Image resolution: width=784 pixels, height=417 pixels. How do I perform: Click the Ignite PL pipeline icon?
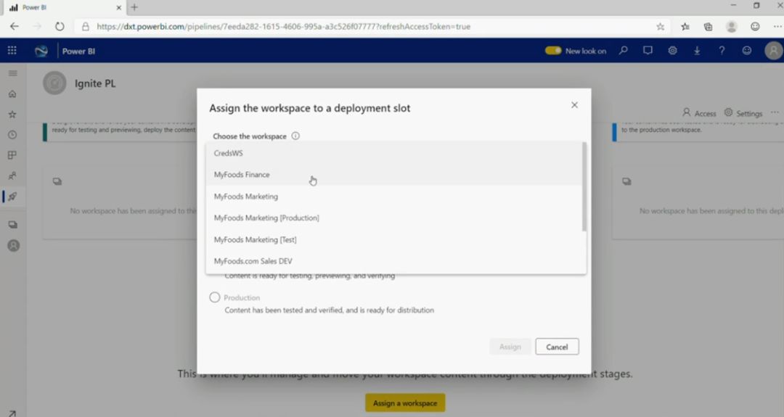[54, 83]
